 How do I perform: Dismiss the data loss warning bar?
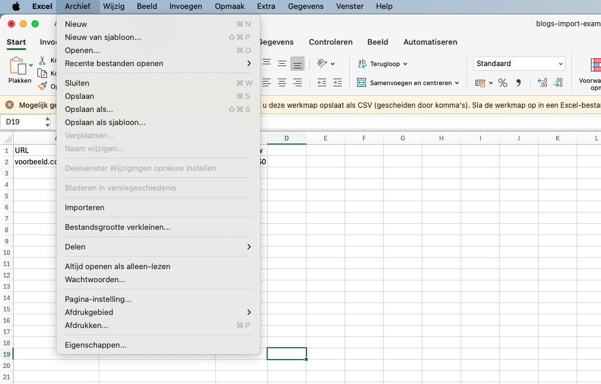pyautogui.click(x=10, y=105)
